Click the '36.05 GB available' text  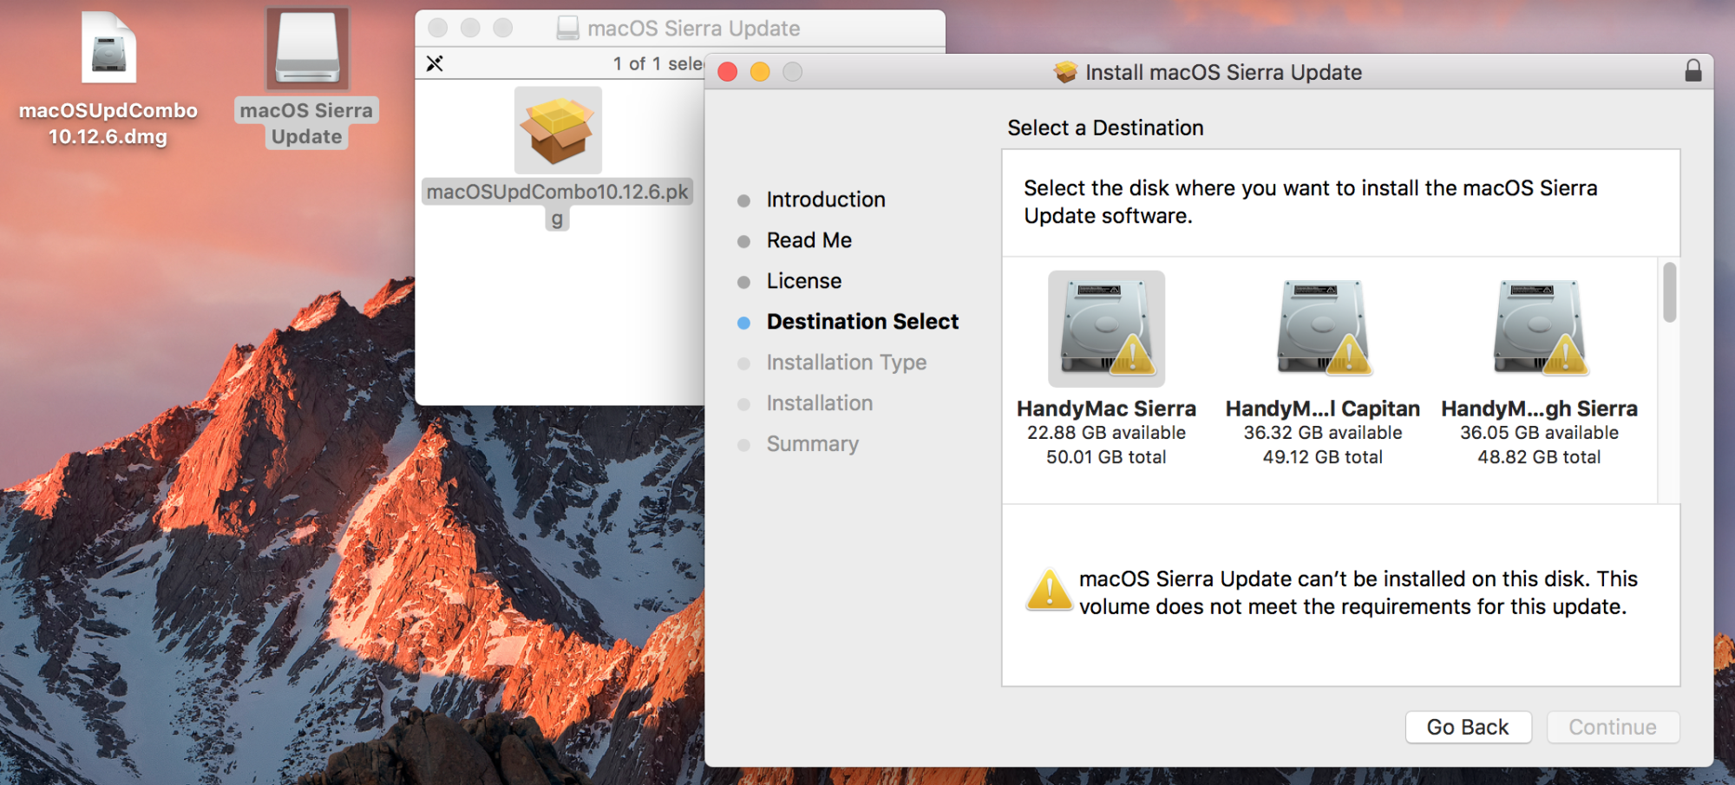click(1539, 433)
